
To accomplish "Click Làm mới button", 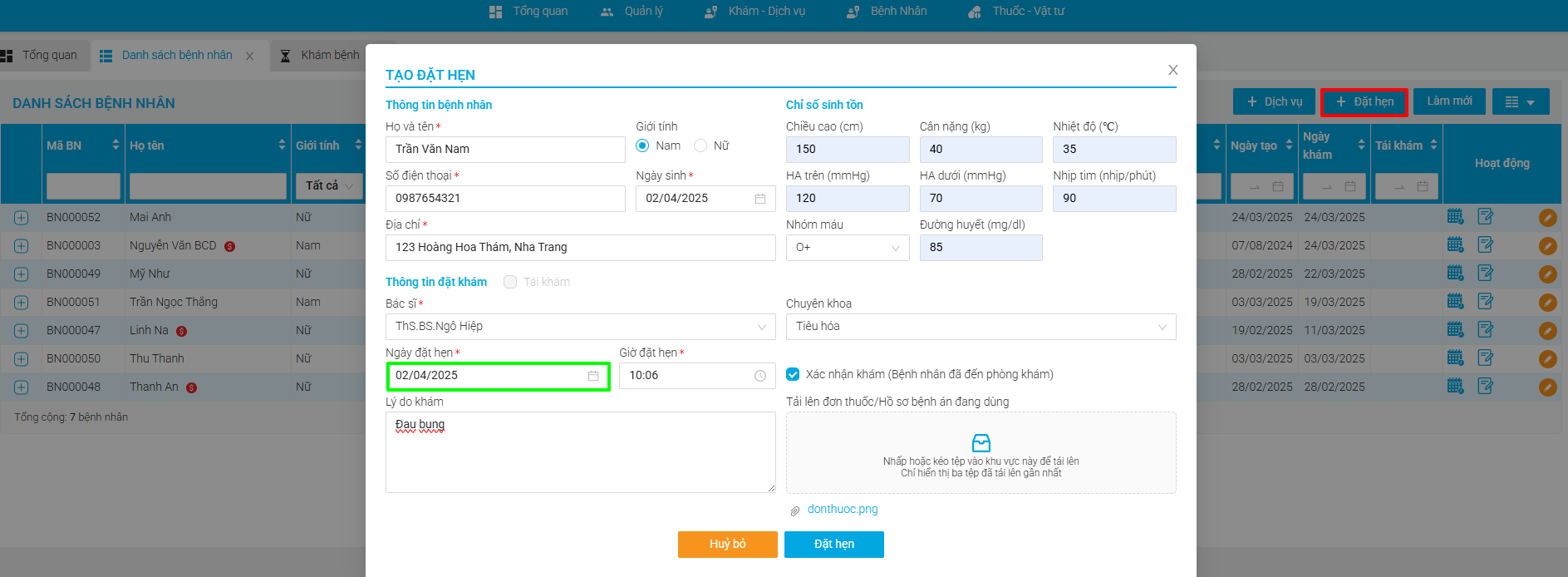I will coord(1449,101).
